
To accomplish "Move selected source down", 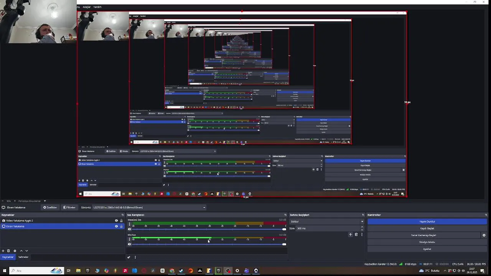I will point(26,251).
